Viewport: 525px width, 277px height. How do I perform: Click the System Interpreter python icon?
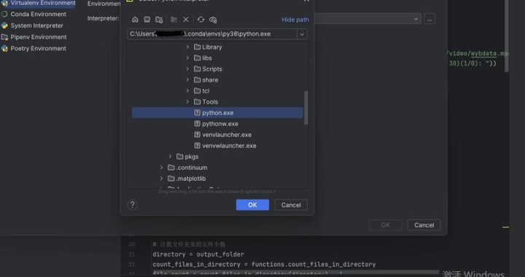point(4,26)
